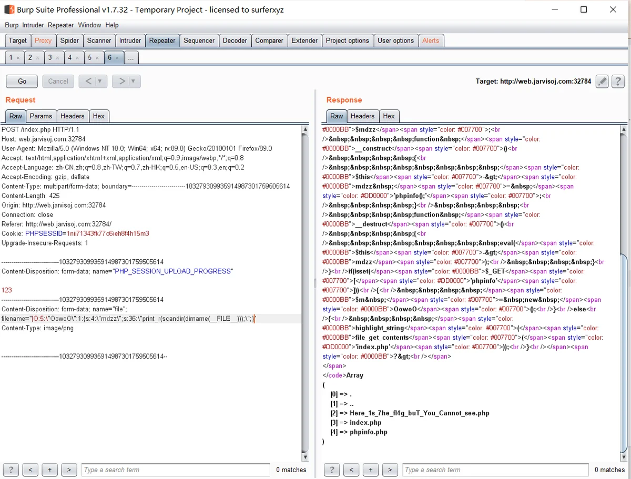The height and width of the screenshot is (479, 631).
Task: Select response Raw view tab
Action: pos(337,116)
